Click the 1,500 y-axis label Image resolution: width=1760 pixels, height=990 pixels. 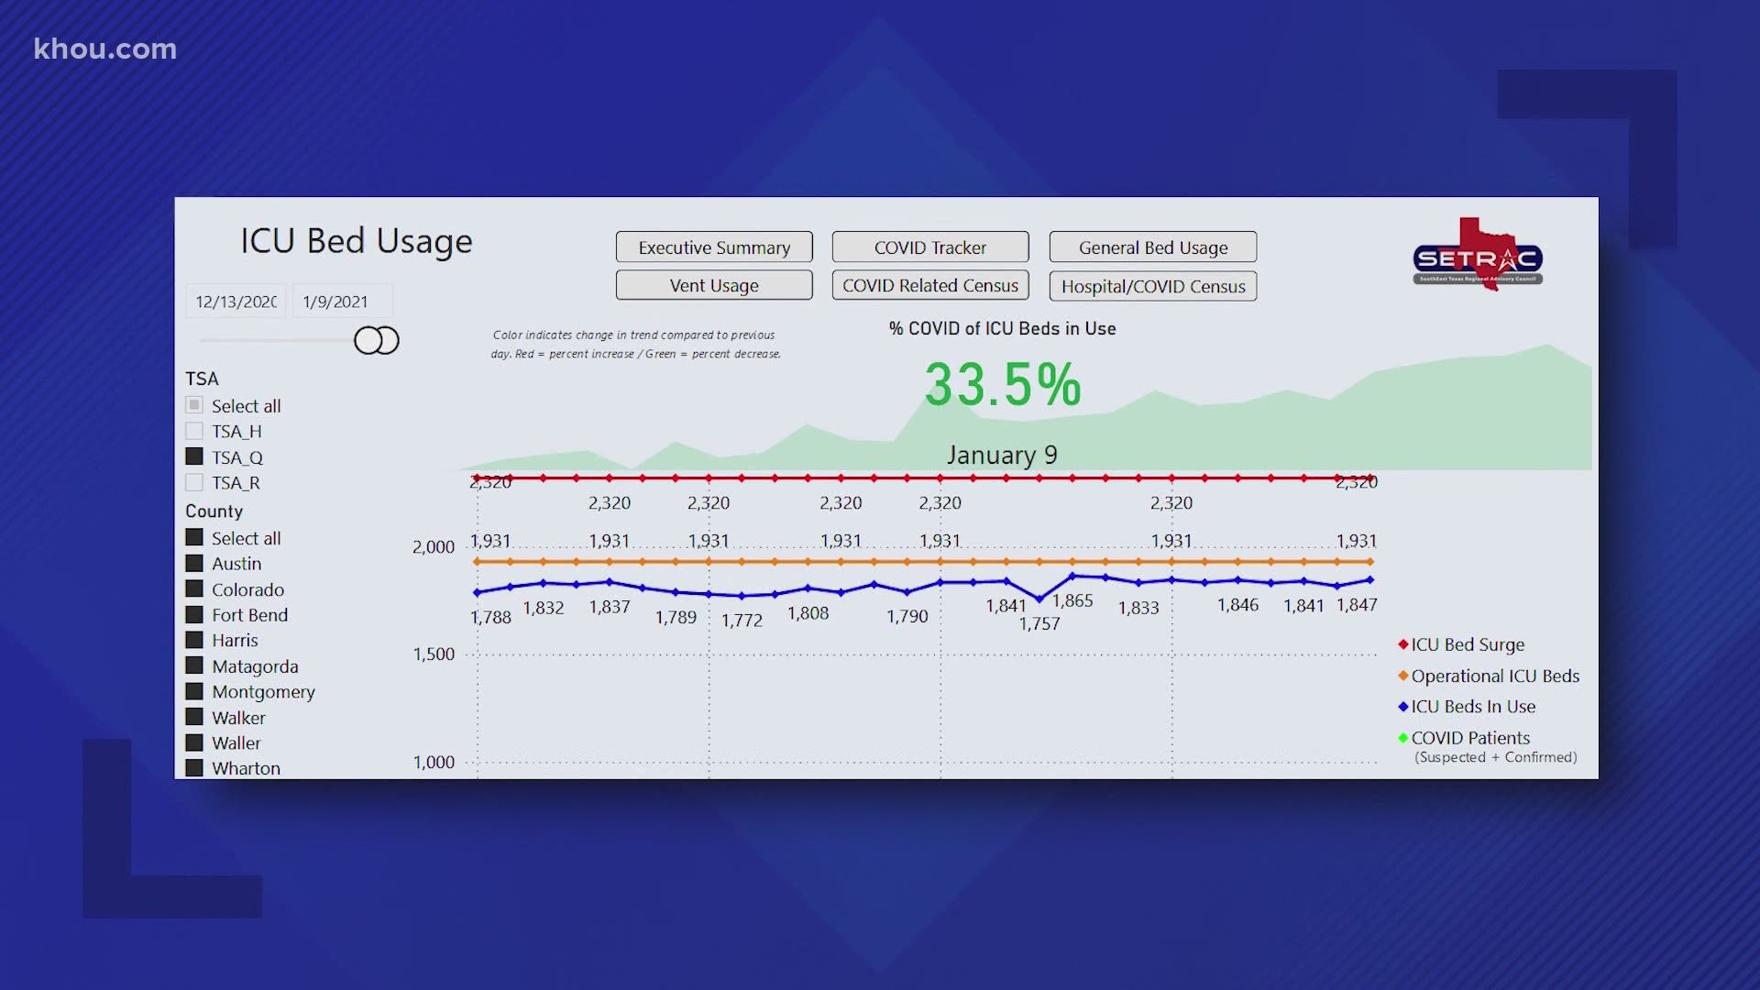tap(434, 654)
